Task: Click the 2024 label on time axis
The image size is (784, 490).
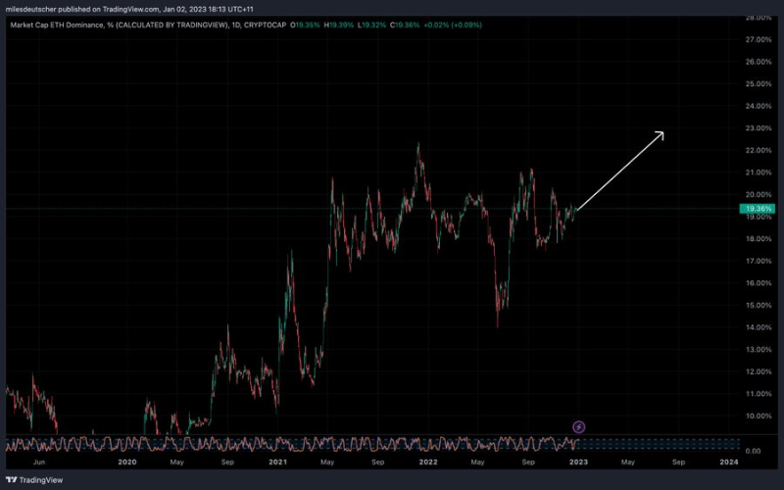Action: 728,461
